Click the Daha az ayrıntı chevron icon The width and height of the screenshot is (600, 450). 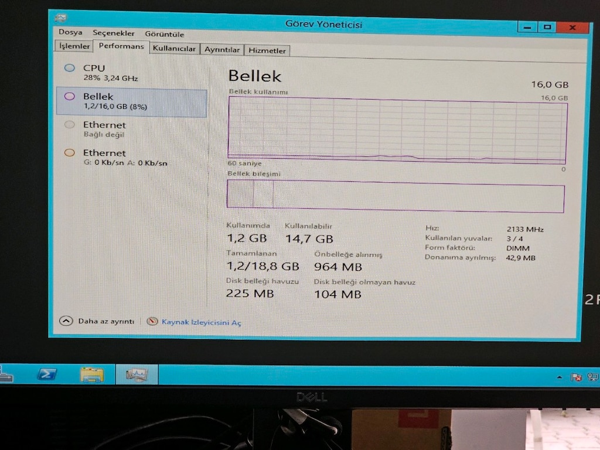[66, 321]
